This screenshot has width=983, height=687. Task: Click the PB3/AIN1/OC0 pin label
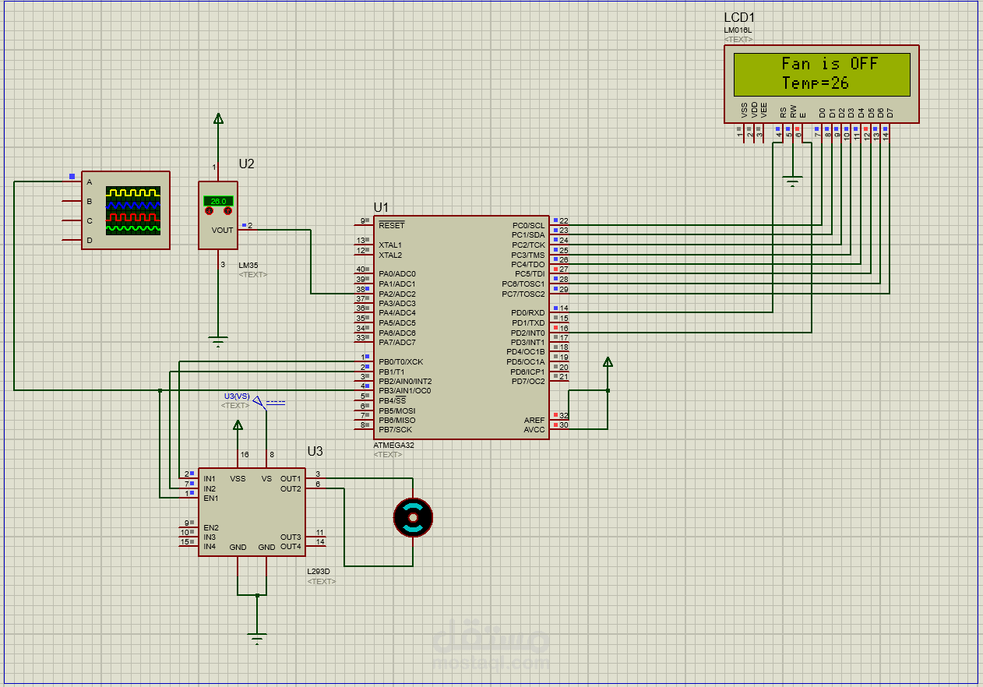point(404,391)
